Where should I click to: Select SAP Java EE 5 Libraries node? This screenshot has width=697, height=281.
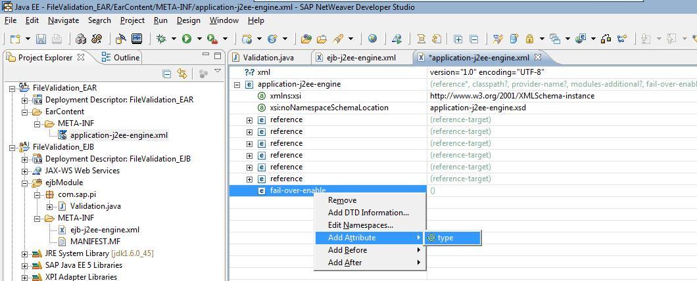[83, 265]
